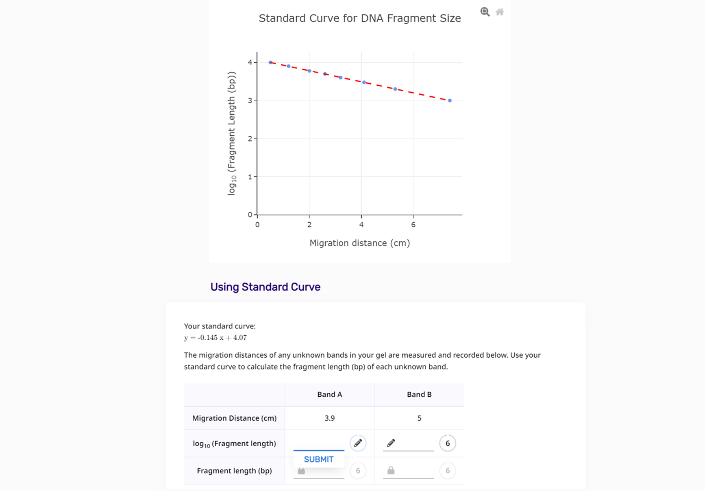Select the pencil edit icon for Band A log10
This screenshot has width=705, height=491.
click(358, 443)
